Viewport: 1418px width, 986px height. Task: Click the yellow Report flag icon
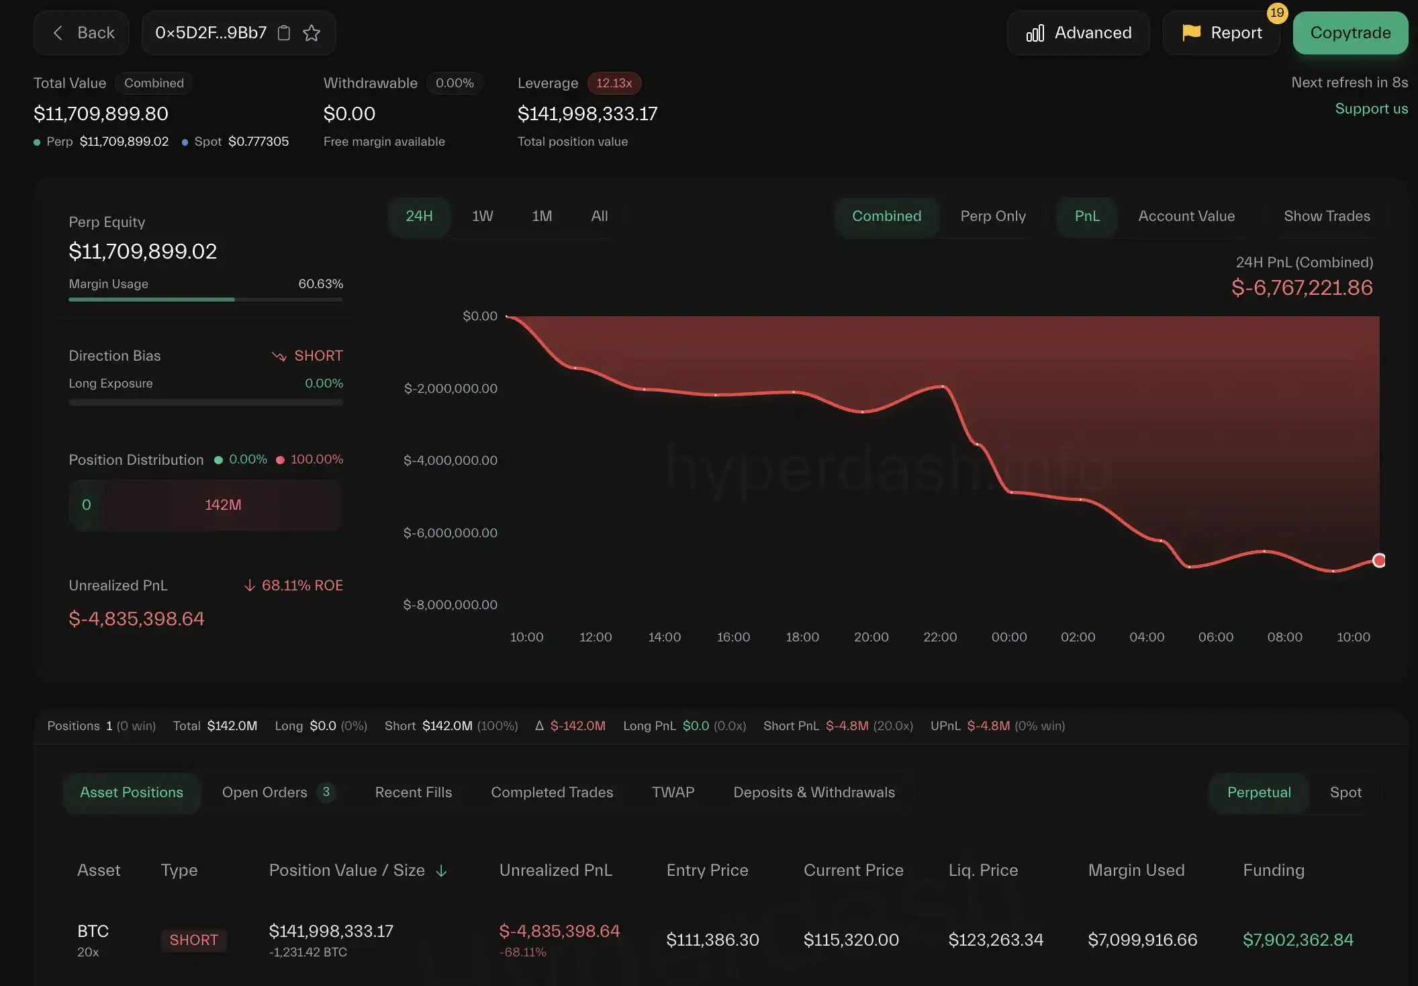[x=1191, y=32]
